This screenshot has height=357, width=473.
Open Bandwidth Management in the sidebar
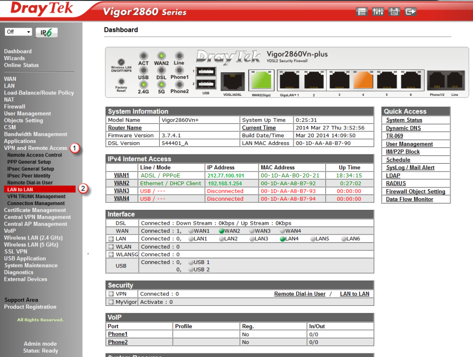point(35,134)
